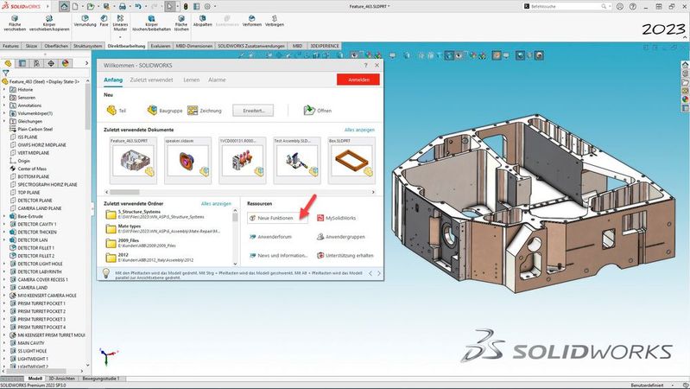
Task: Click the Save icon in the top toolbar
Action: tap(106, 7)
